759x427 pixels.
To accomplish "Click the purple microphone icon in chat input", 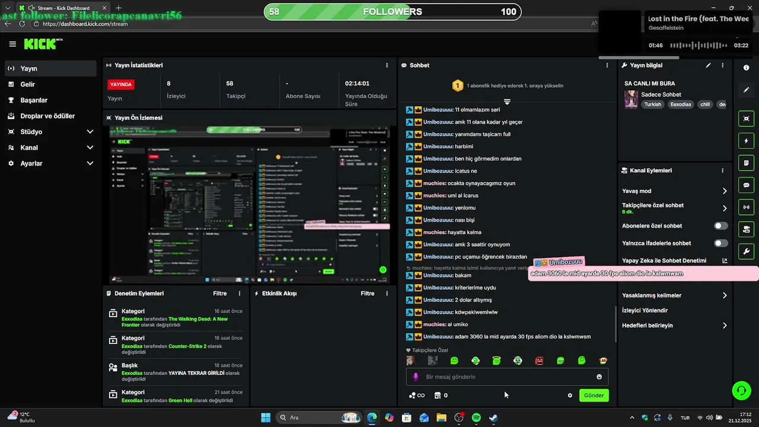I will 416,377.
